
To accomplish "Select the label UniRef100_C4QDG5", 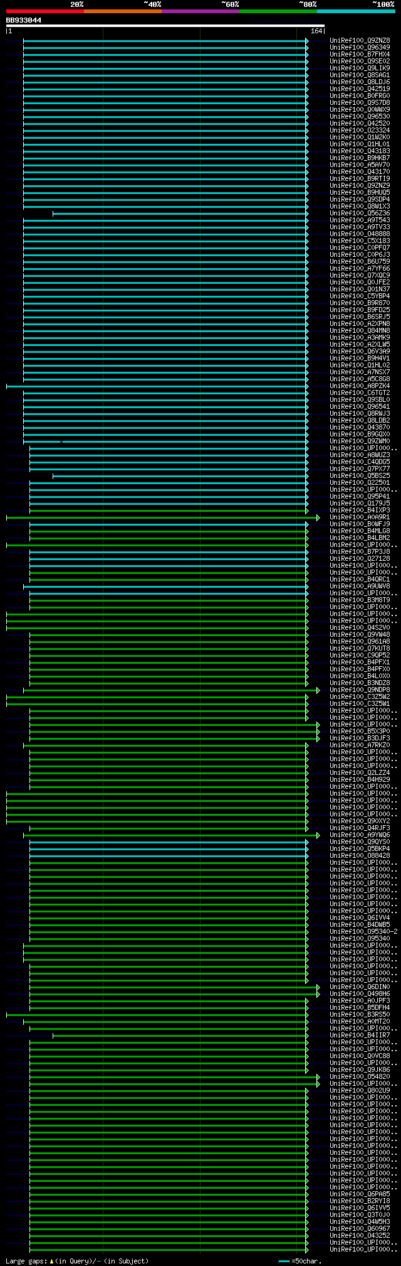I will pos(360,462).
